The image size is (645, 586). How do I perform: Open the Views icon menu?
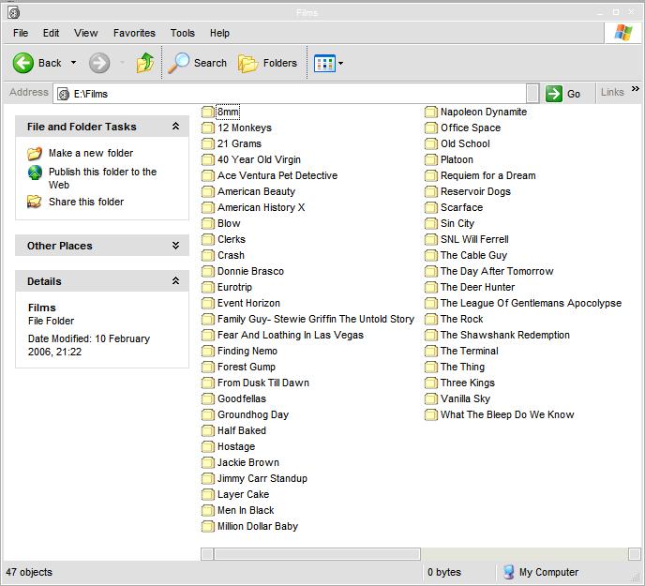(324, 64)
